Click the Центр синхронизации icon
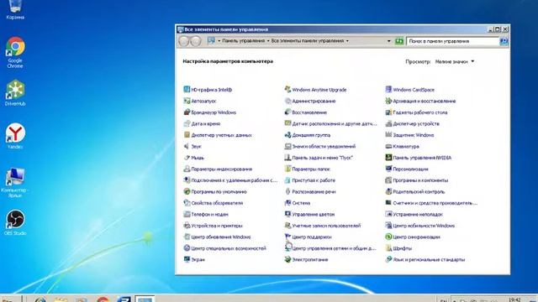The image size is (538, 302). (388, 237)
